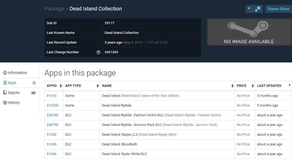
Task: Click 'about a year ago' in the 91345 row
Action: click(x=270, y=144)
